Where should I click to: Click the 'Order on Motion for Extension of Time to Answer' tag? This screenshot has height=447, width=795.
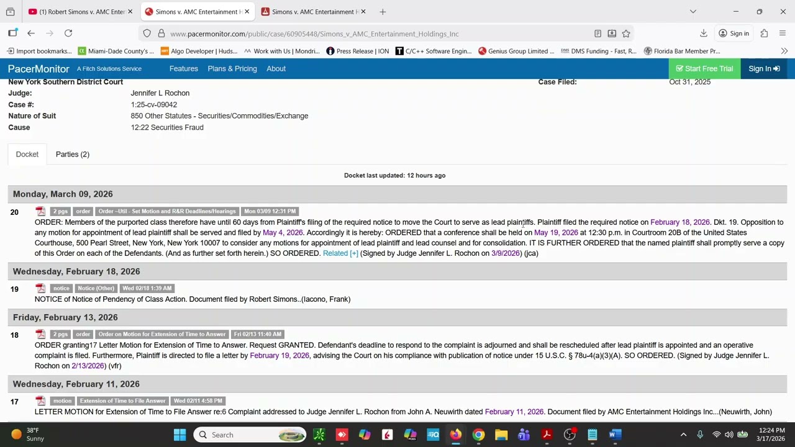click(x=161, y=334)
